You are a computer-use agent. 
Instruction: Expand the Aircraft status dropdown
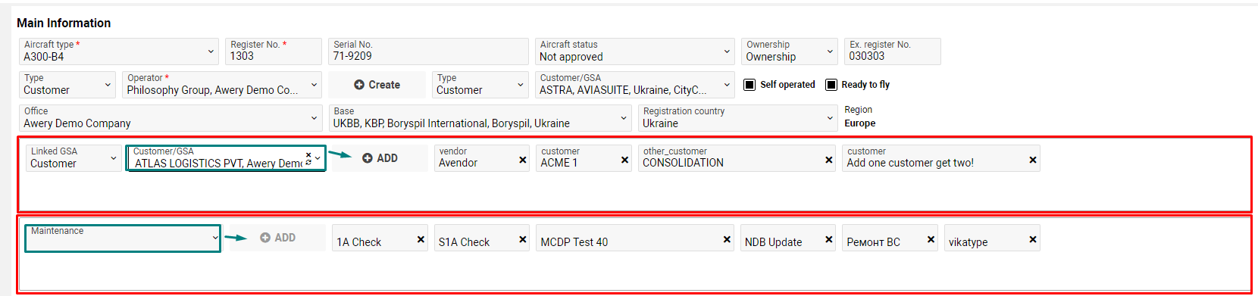point(634,51)
